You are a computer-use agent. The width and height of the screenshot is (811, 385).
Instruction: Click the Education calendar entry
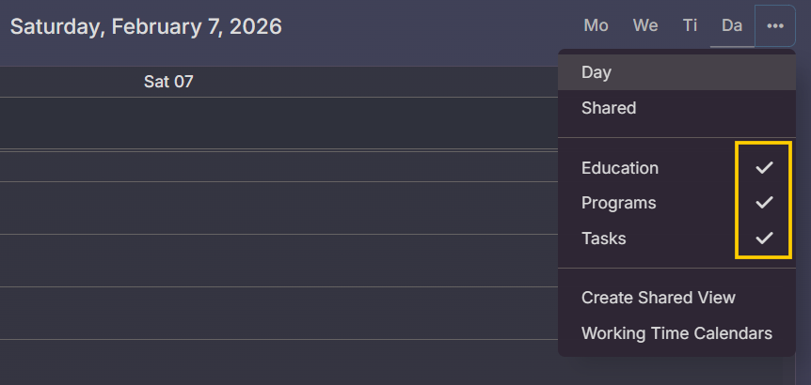620,168
